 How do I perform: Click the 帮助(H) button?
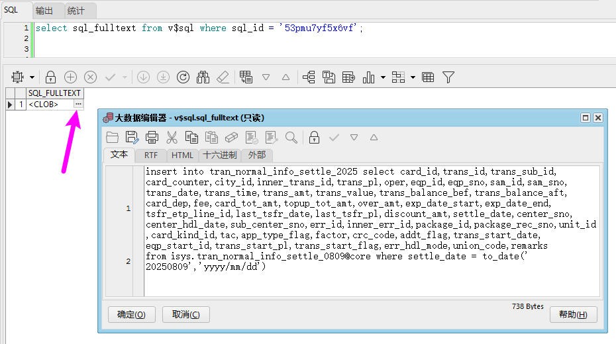pyautogui.click(x=573, y=314)
